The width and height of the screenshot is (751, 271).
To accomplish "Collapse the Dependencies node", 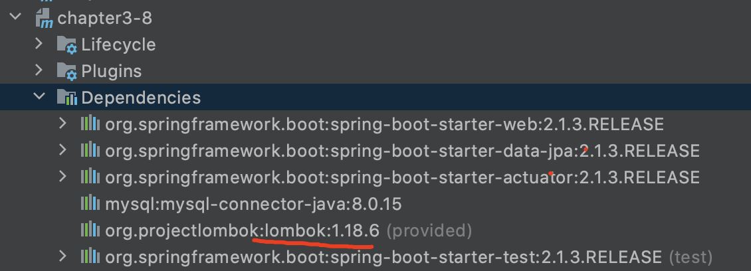I will [39, 98].
